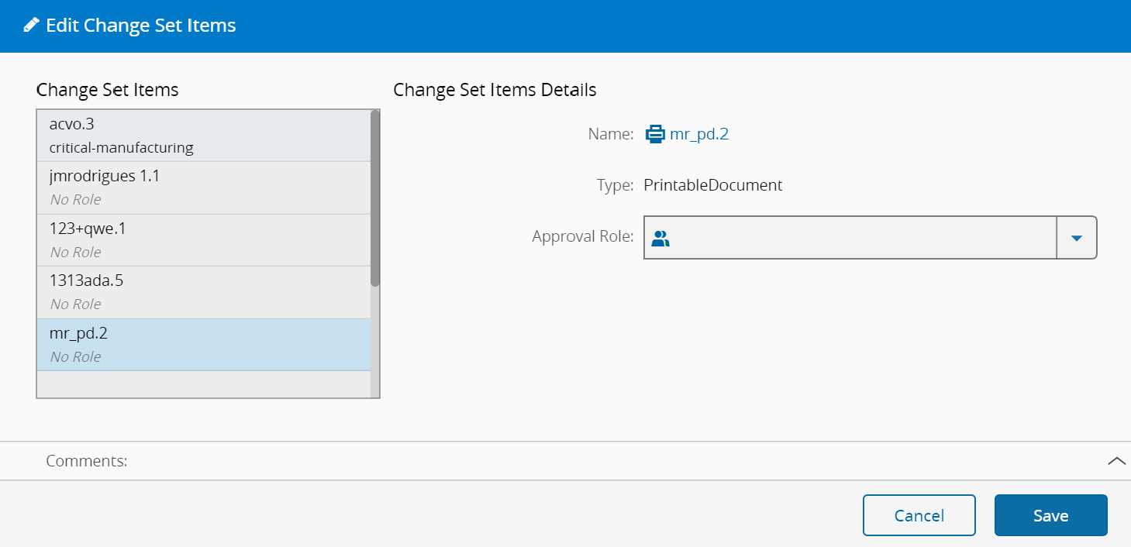1131x547 pixels.
Task: Open the mr_pd.2 document link
Action: (699, 134)
